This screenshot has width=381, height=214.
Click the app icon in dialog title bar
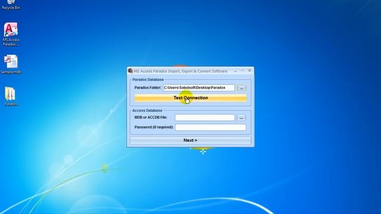pyautogui.click(x=130, y=71)
